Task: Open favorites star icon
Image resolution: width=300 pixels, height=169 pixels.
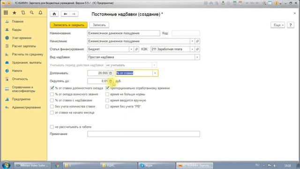Action: tap(15, 13)
